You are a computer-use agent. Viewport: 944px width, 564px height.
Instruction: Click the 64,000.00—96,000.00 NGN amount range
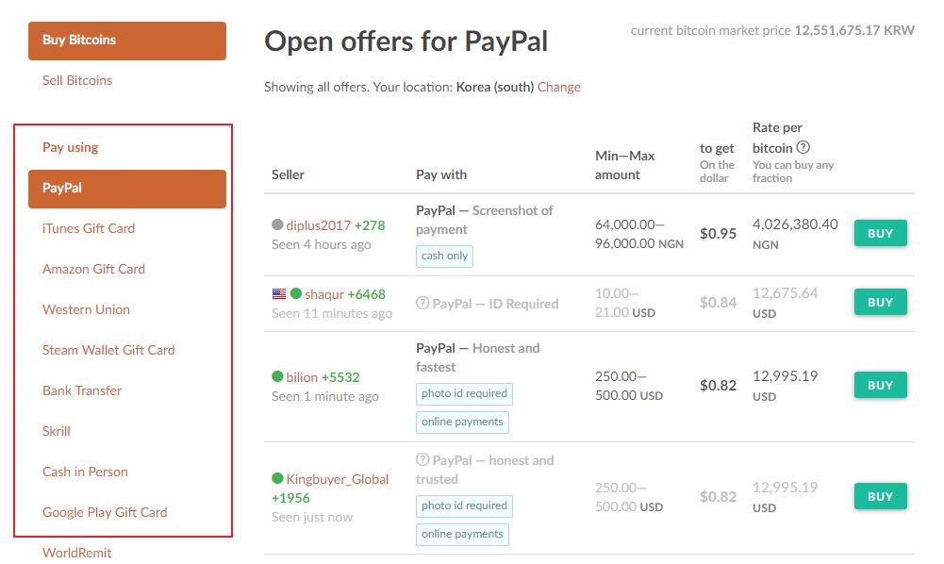[639, 234]
